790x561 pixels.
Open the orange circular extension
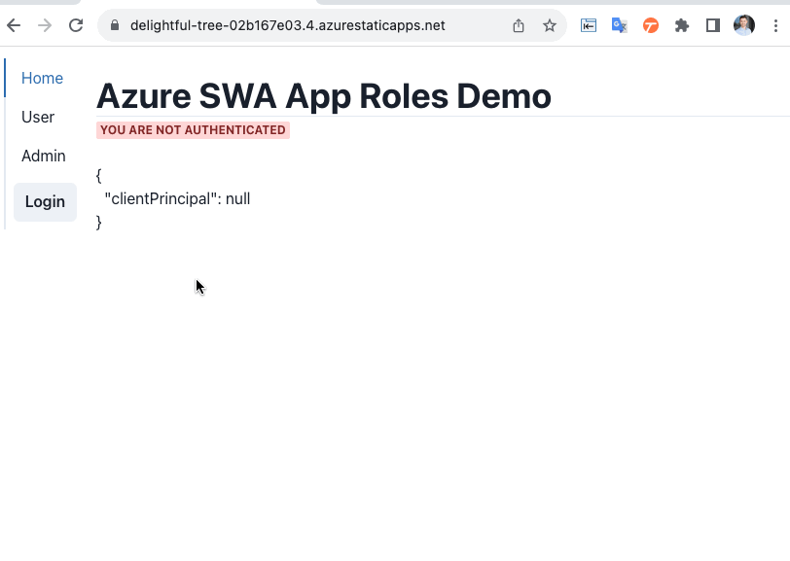(651, 25)
